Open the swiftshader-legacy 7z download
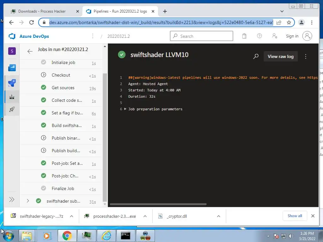The image size is (323, 242). [37, 216]
